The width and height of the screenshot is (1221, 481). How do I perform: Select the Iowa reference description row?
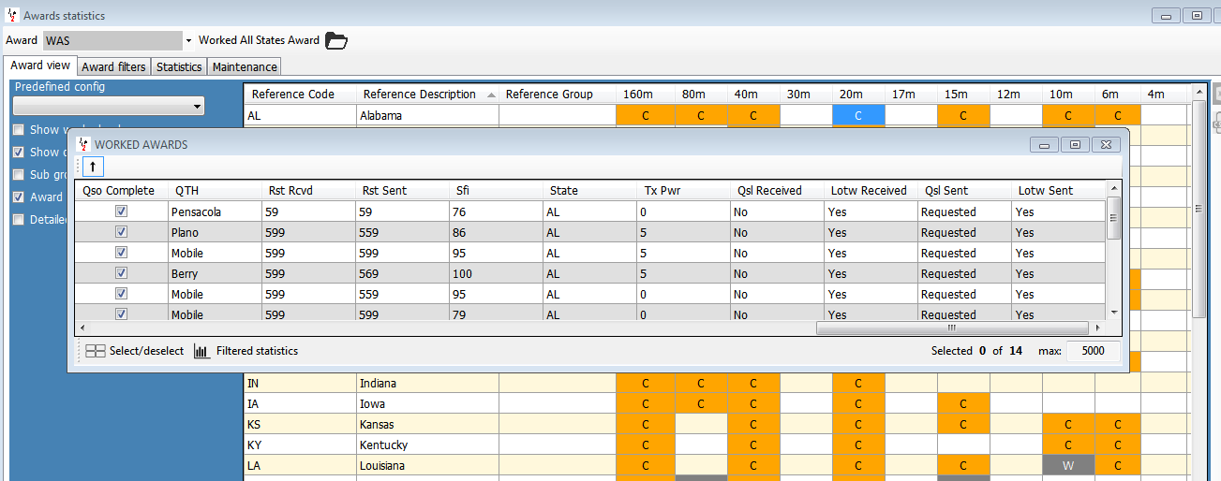point(427,403)
